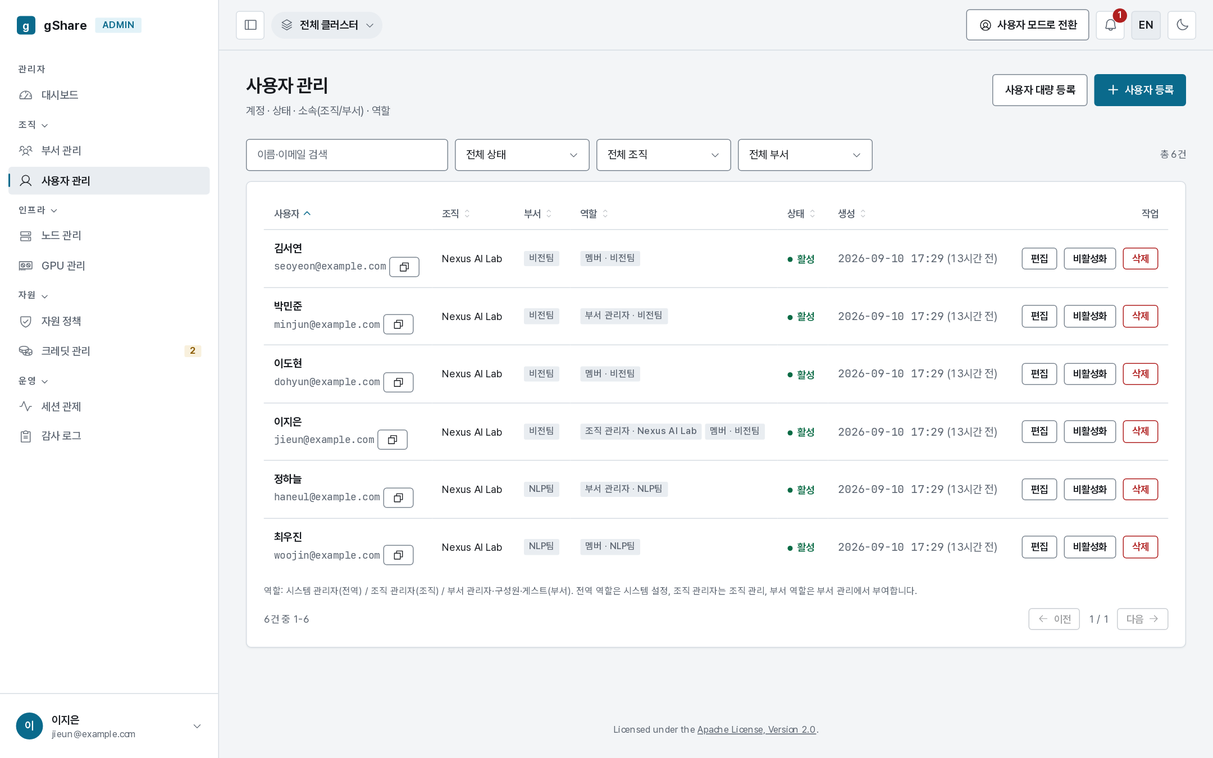Image resolution: width=1213 pixels, height=758 pixels.
Task: Copy the seoyeon@example.com email address
Action: coord(404,267)
